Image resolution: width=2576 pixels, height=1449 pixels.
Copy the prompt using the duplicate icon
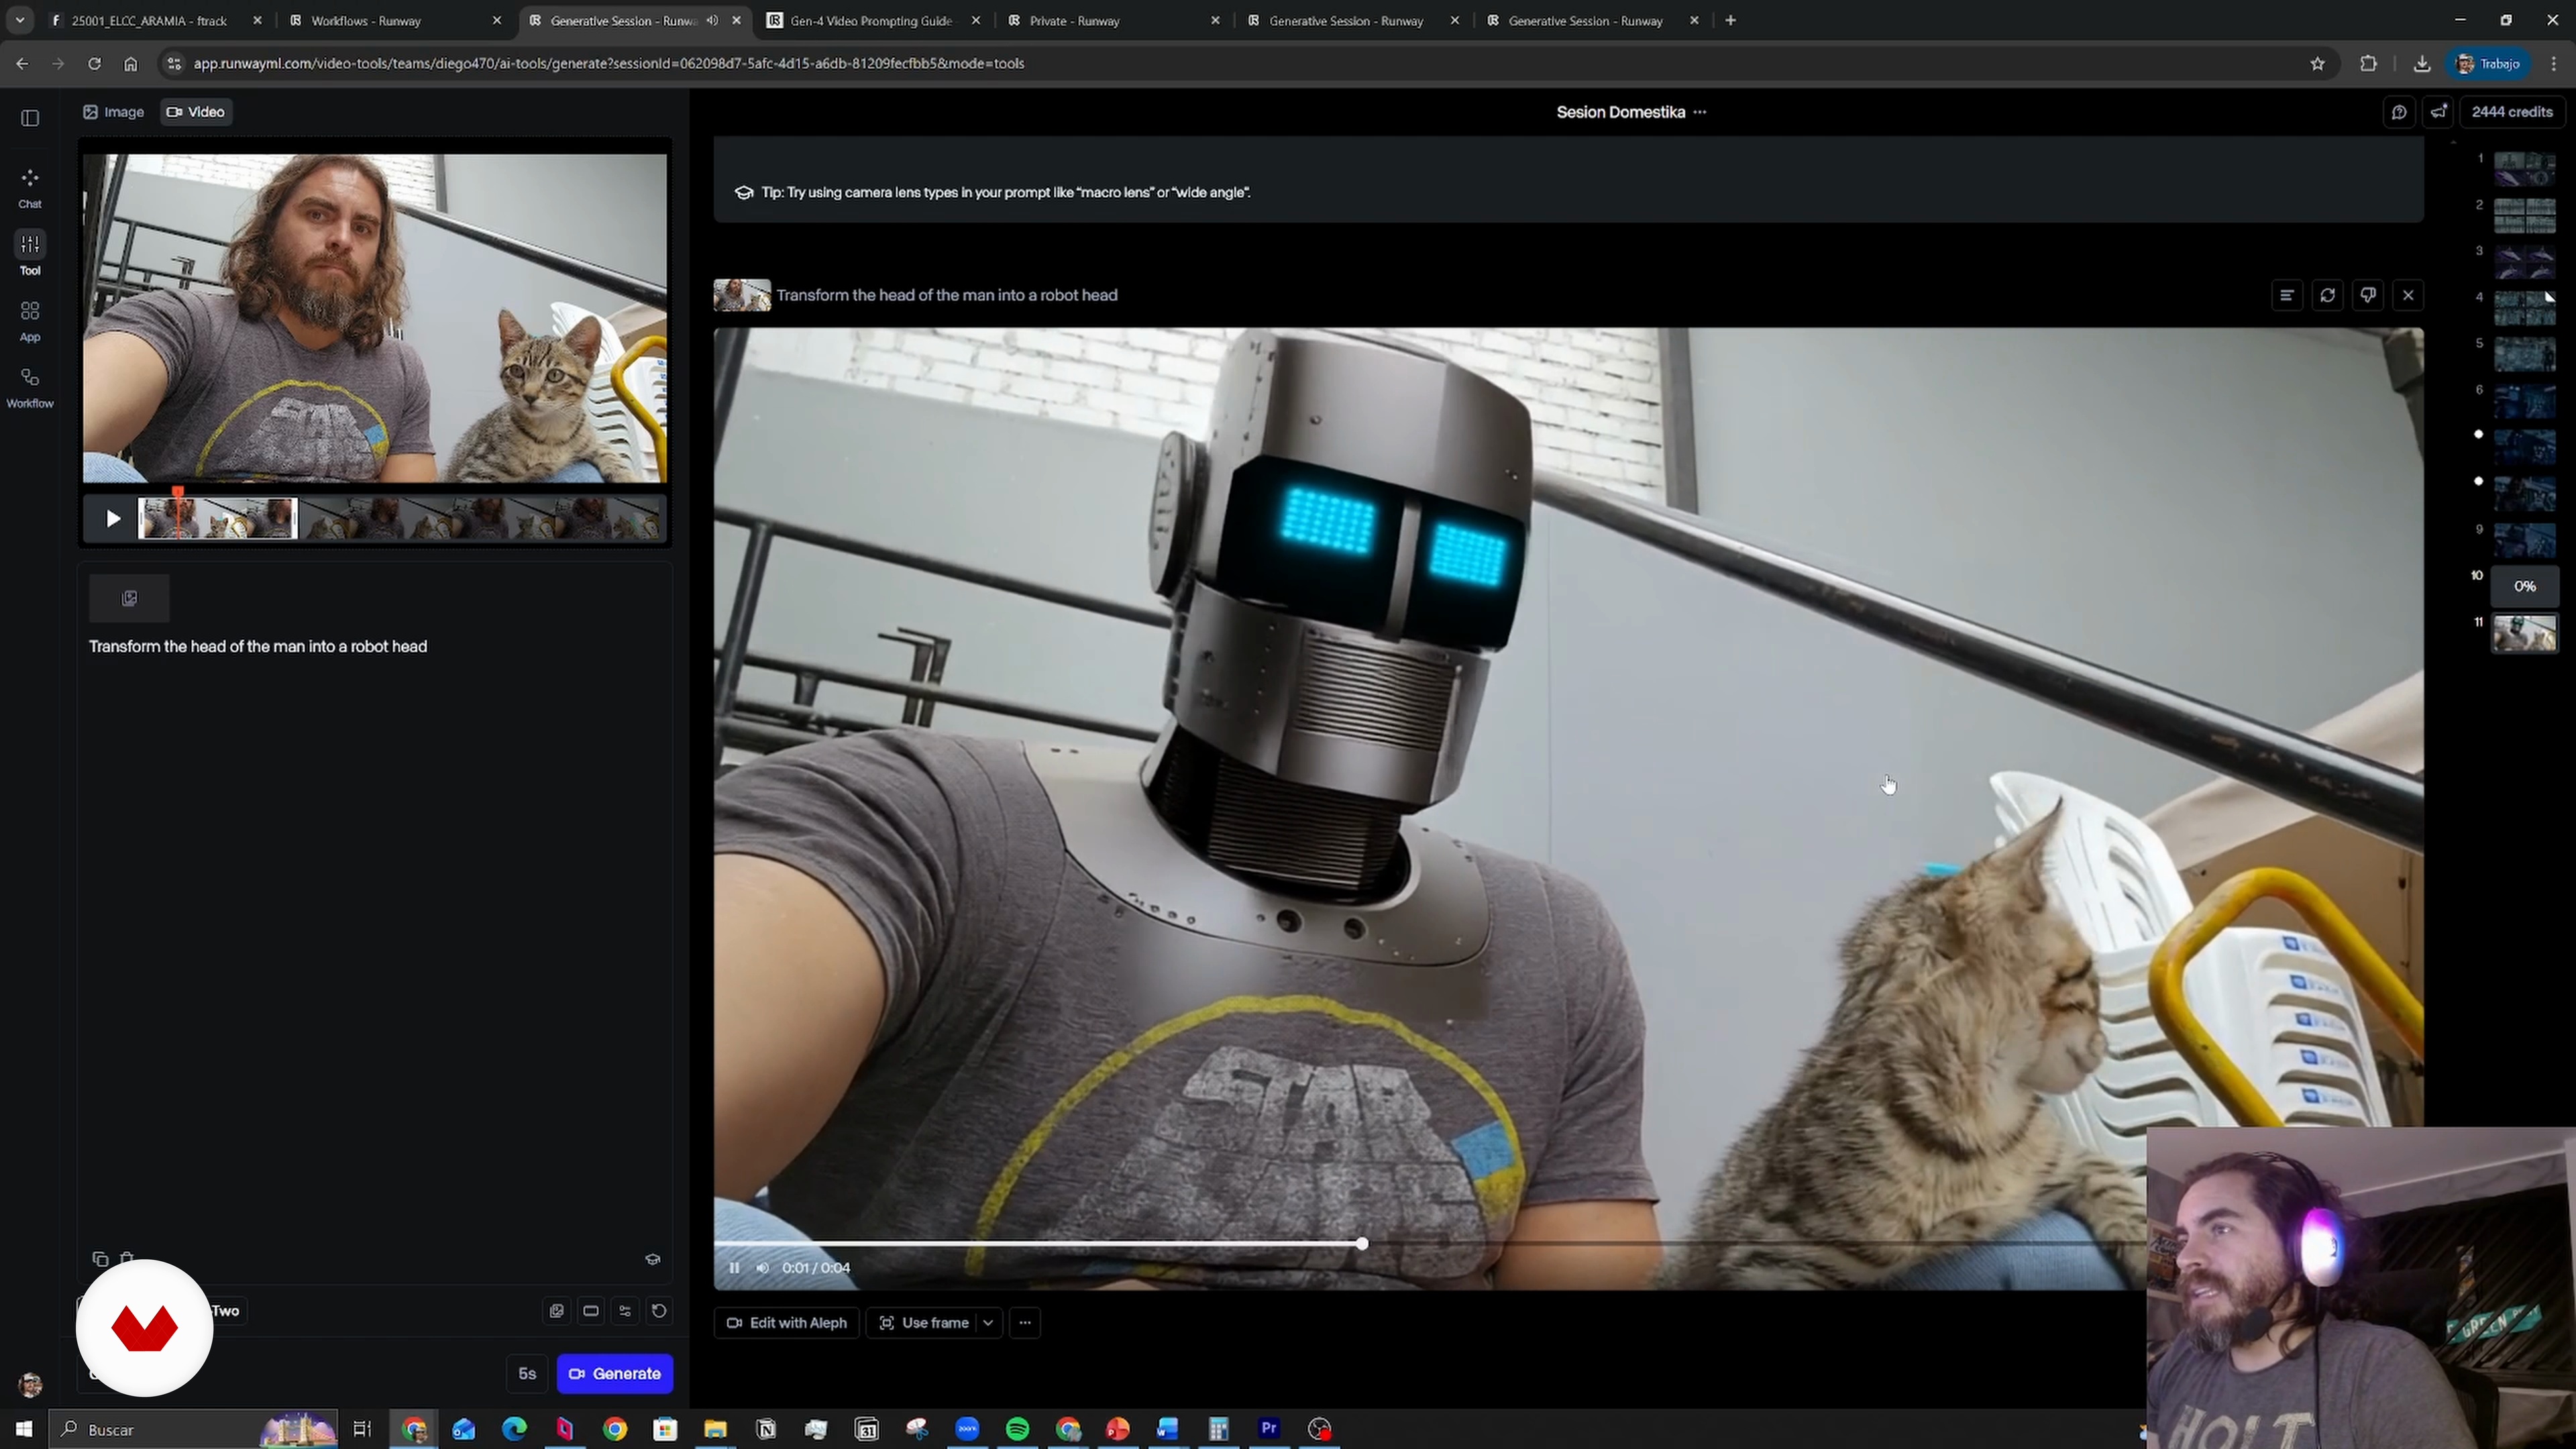(x=100, y=1259)
